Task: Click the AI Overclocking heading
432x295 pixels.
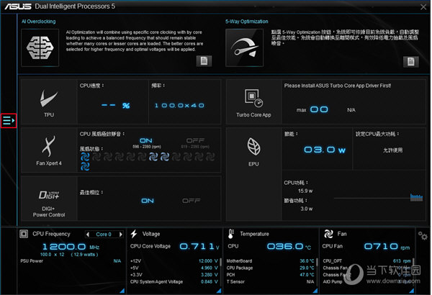Action: click(x=39, y=22)
